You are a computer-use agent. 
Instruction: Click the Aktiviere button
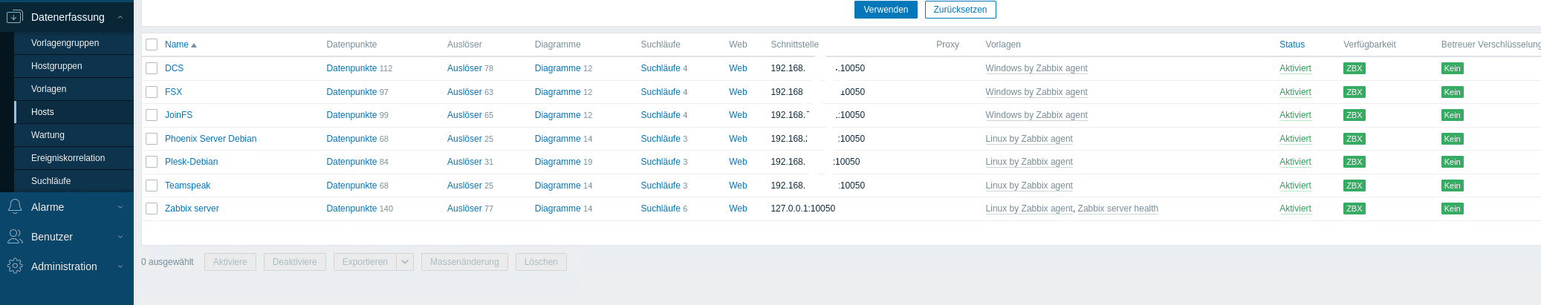click(230, 262)
